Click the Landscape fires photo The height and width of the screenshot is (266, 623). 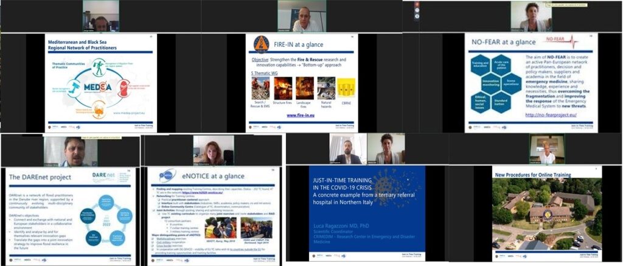(x=304, y=88)
